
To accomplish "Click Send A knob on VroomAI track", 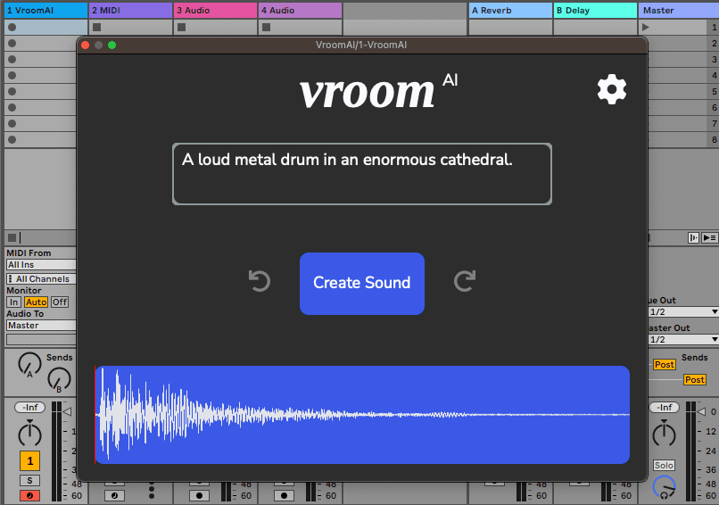I will tap(29, 364).
